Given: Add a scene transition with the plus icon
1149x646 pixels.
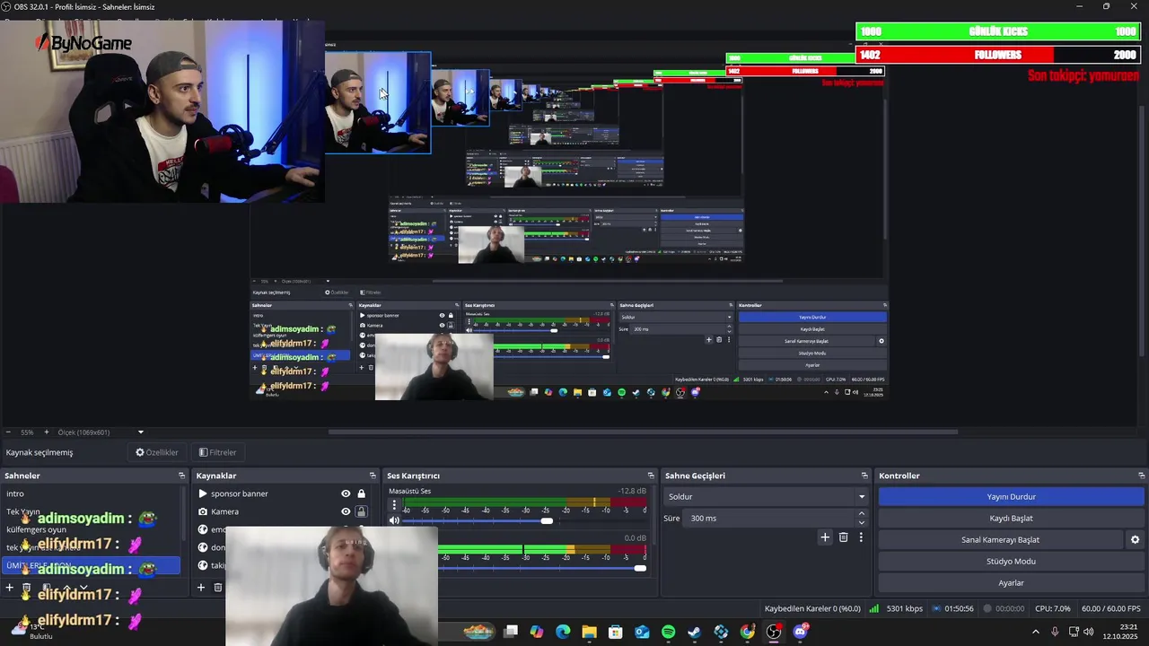Looking at the screenshot, I should pos(825,537).
